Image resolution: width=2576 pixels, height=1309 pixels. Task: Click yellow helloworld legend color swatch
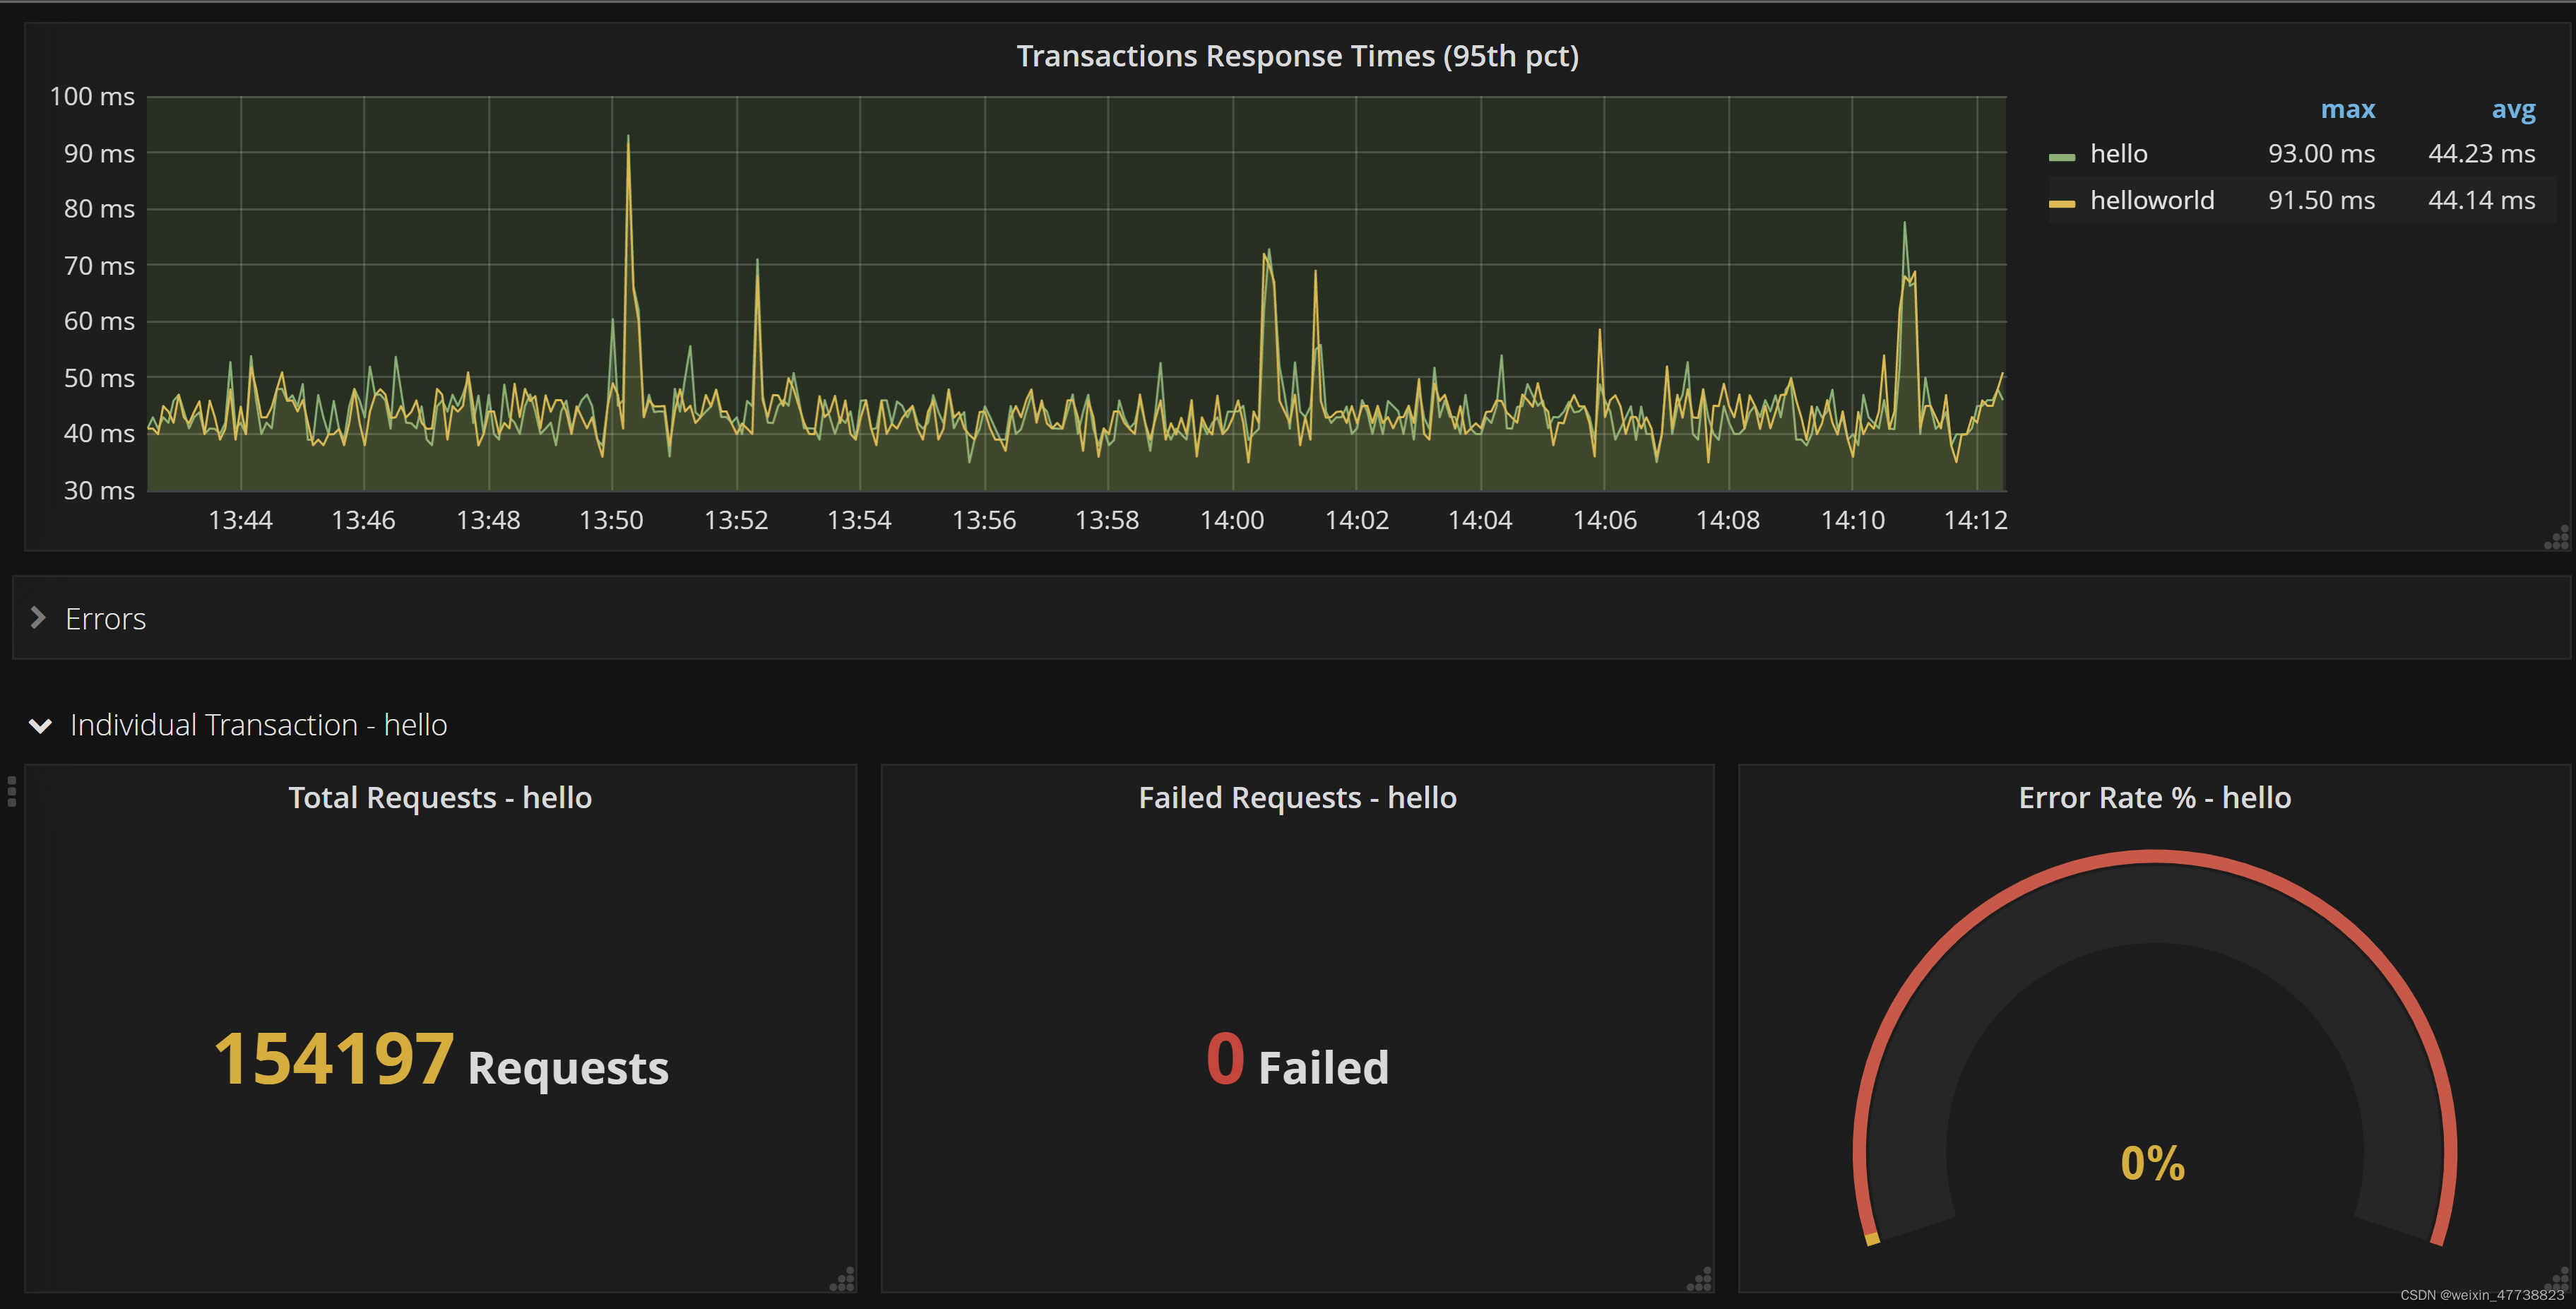pyautogui.click(x=2062, y=204)
